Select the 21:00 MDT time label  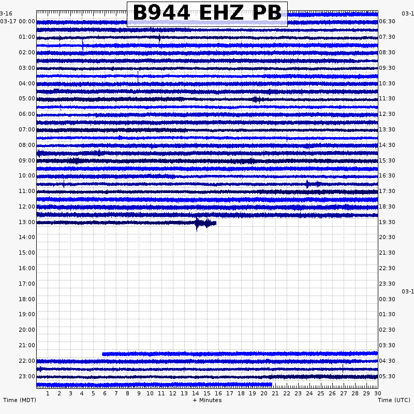coord(27,345)
